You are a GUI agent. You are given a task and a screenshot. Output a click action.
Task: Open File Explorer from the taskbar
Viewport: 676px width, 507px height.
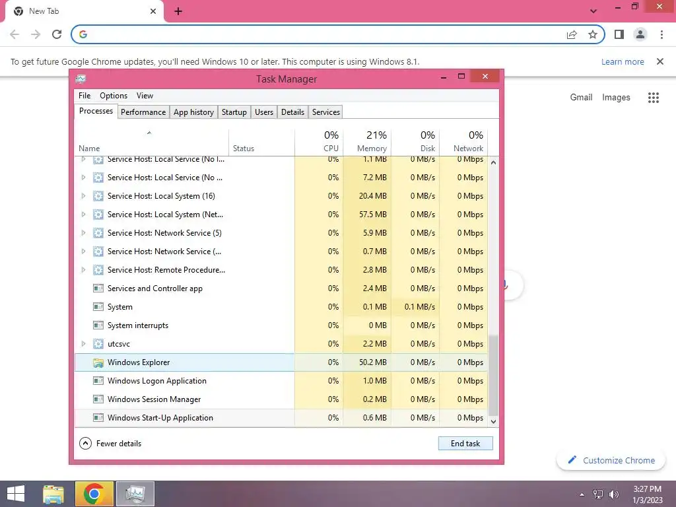[x=53, y=494]
